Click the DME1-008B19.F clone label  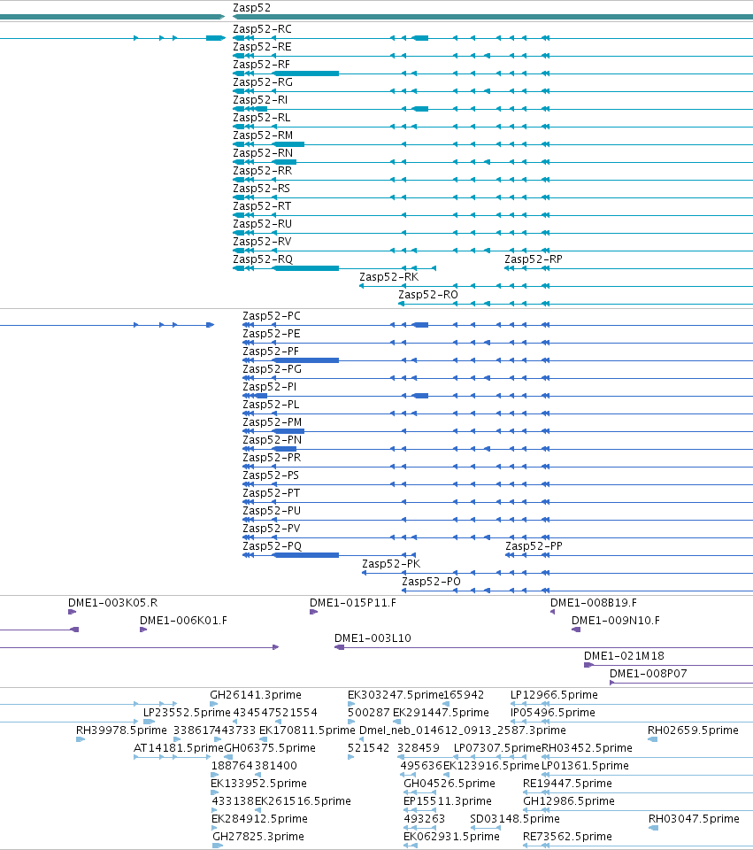(x=594, y=603)
